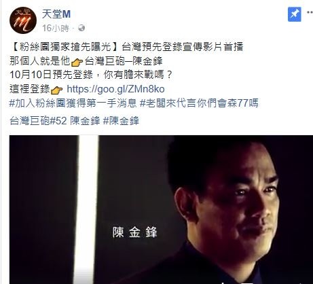Open the 台灣巨砲#52 陳金鋒 page link
The height and width of the screenshot is (284, 313).
coord(55,121)
